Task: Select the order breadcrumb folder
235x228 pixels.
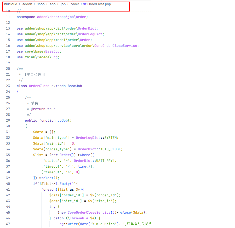Action: (x=75, y=4)
